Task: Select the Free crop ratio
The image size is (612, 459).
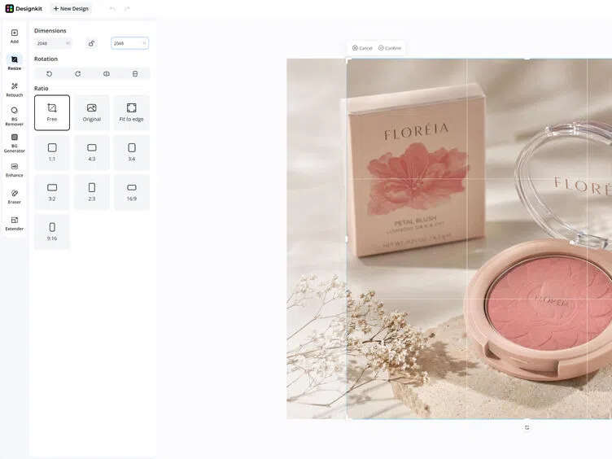Action: [52, 112]
